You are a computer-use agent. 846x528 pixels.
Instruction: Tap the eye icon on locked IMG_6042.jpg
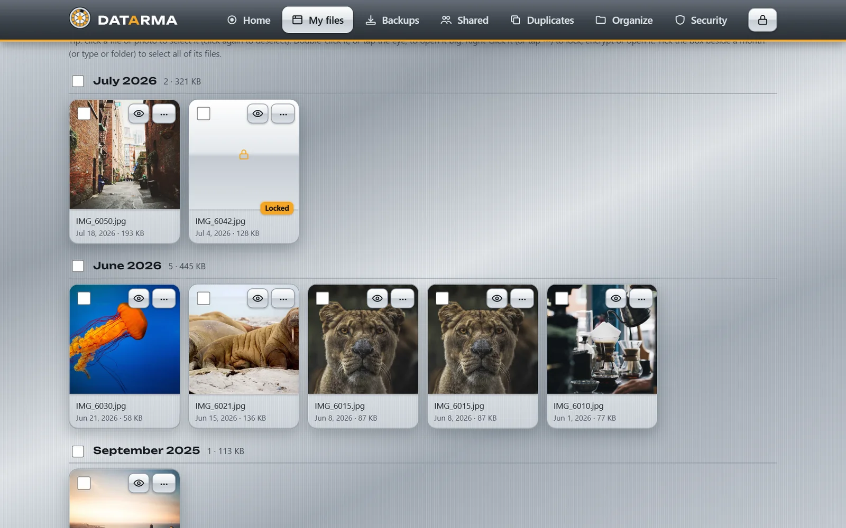click(x=258, y=114)
